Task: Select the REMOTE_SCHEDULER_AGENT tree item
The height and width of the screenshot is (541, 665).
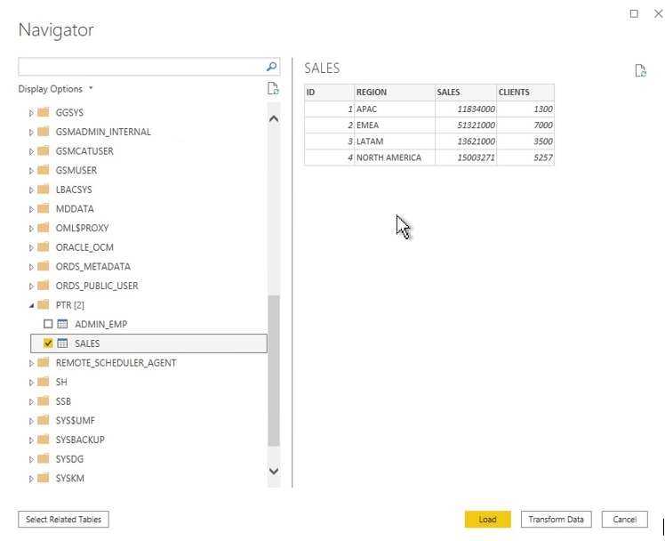Action: pos(116,363)
